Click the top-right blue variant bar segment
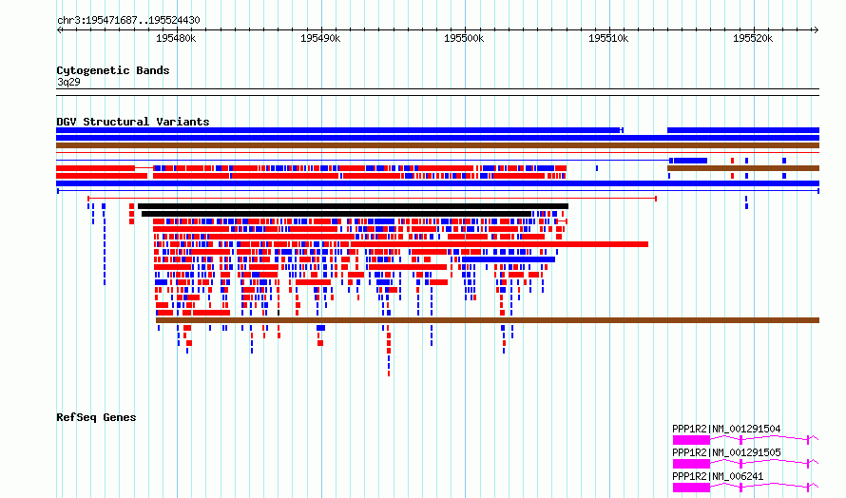 743,130
